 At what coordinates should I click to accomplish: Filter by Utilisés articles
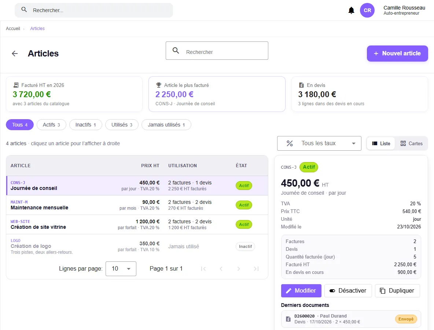coord(122,125)
